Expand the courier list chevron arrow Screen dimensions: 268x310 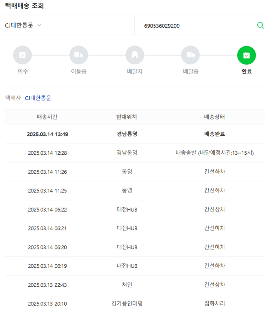point(39,25)
